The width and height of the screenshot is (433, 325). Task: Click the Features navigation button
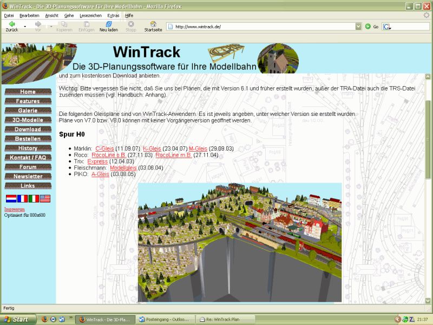[x=28, y=101]
